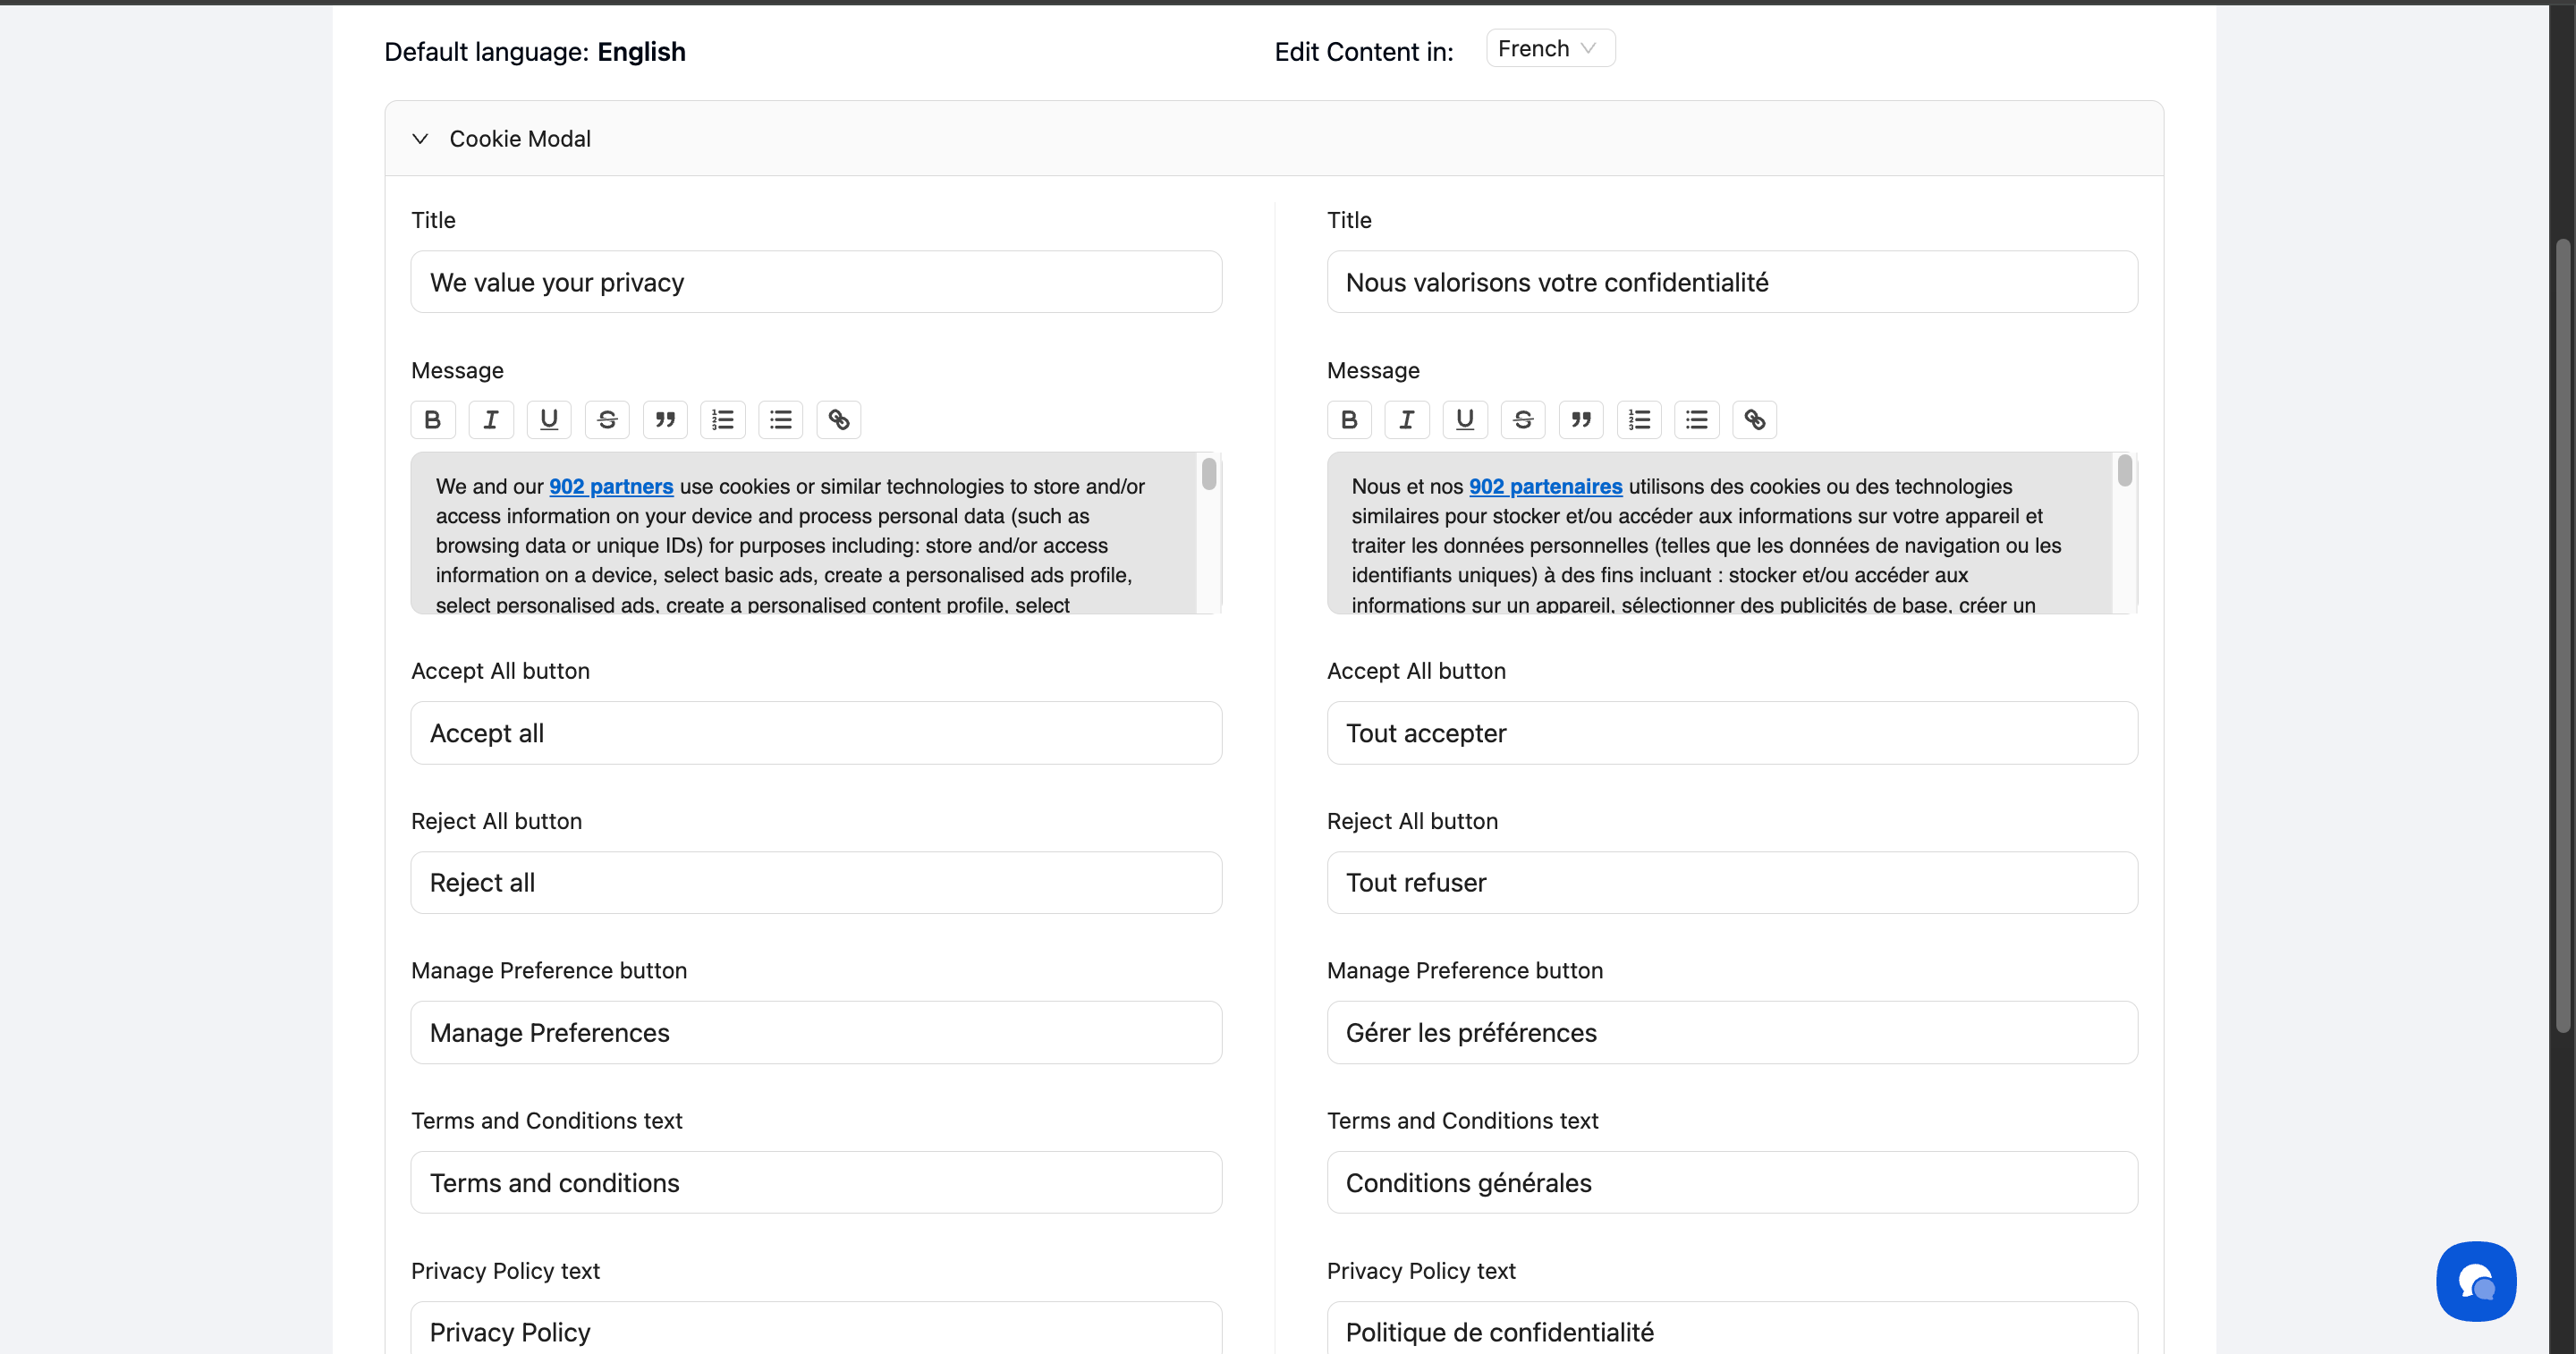Open the 902 partners link
The width and height of the screenshot is (2576, 1354).
tap(611, 487)
